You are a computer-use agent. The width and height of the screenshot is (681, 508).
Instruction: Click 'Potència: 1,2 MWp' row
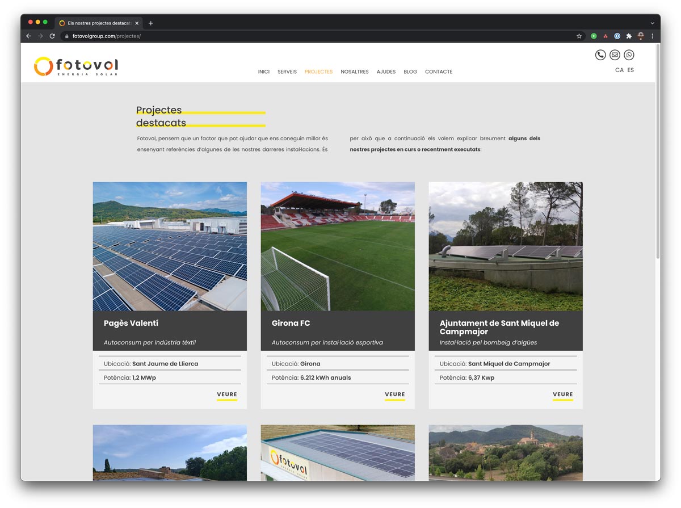[x=170, y=378]
